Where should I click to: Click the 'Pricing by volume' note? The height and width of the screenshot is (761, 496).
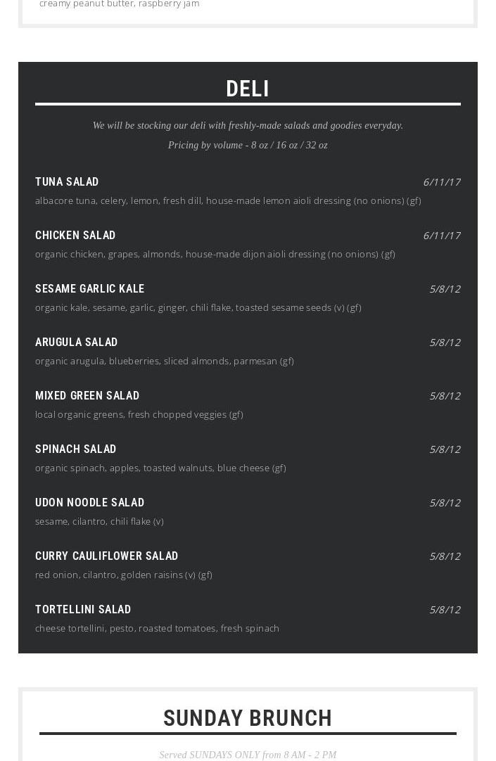(248, 146)
